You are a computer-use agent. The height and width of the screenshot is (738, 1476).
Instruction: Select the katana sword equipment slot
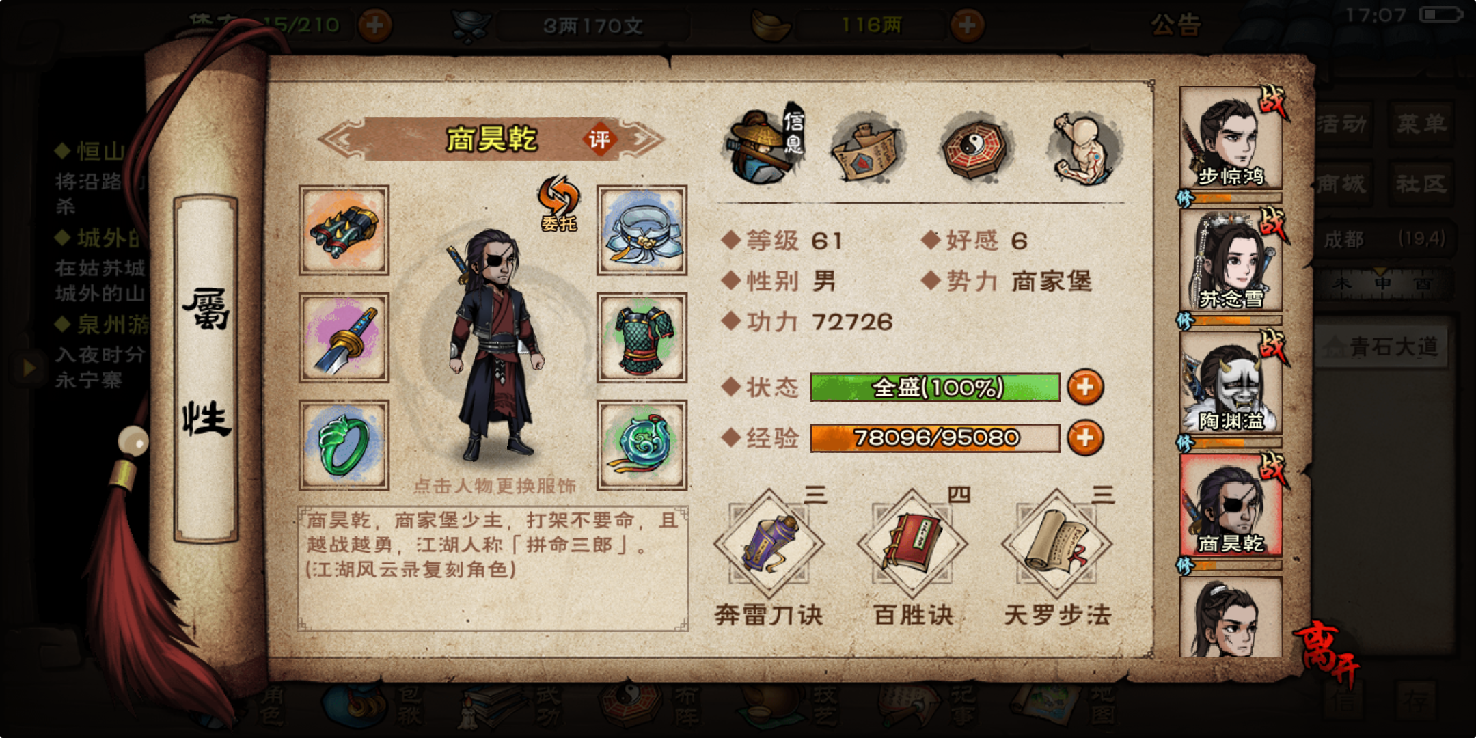344,338
